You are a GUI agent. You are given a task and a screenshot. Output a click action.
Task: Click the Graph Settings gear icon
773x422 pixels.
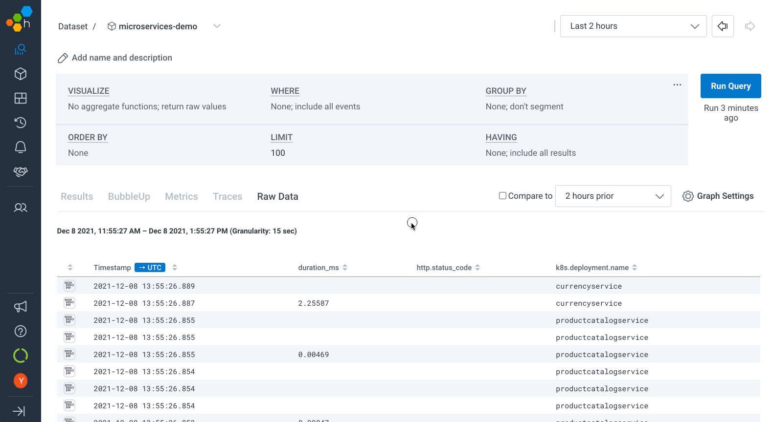[688, 196]
